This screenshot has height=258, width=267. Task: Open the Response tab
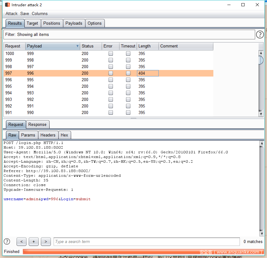coord(37,124)
